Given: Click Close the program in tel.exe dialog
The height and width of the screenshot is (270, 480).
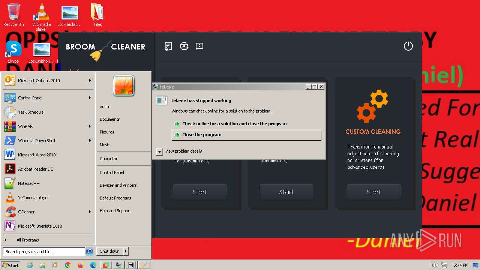Looking at the screenshot, I should (x=246, y=135).
